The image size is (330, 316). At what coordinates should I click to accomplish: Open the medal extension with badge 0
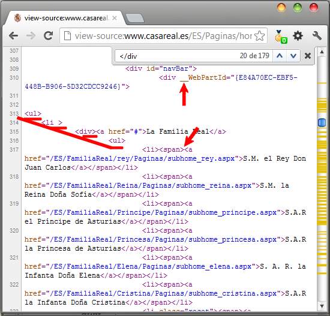[281, 37]
